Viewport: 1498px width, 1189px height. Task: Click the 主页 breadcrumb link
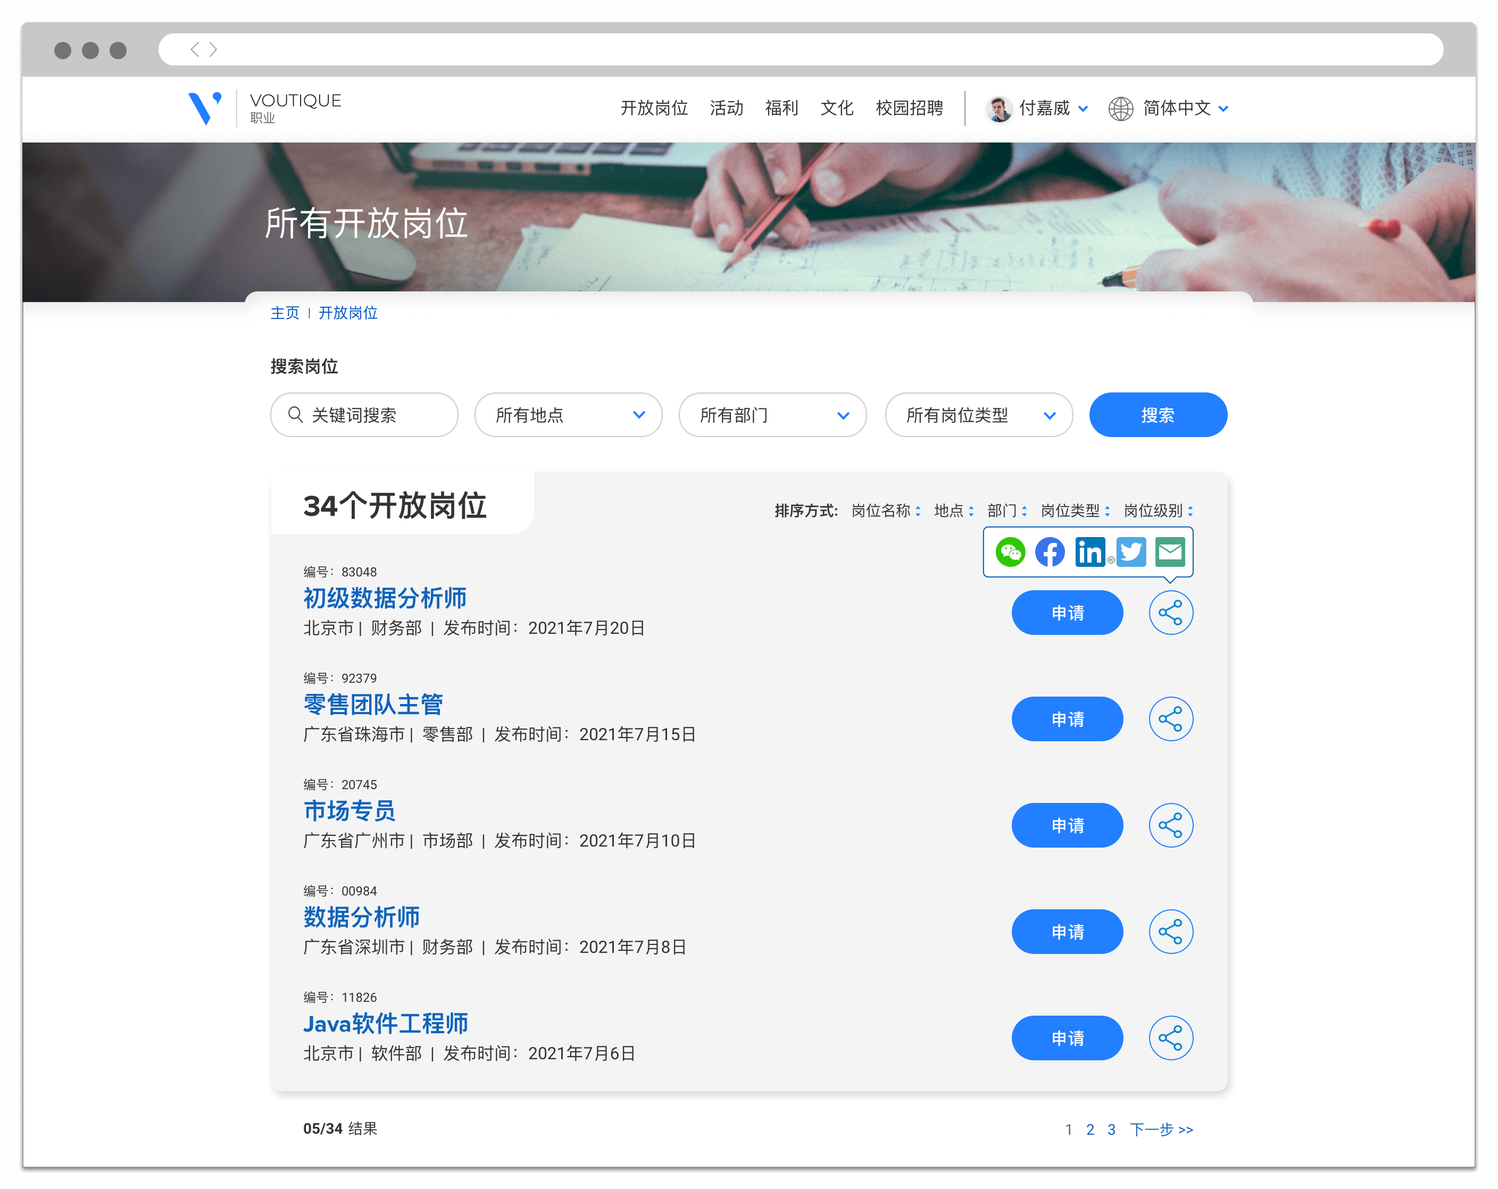285,313
